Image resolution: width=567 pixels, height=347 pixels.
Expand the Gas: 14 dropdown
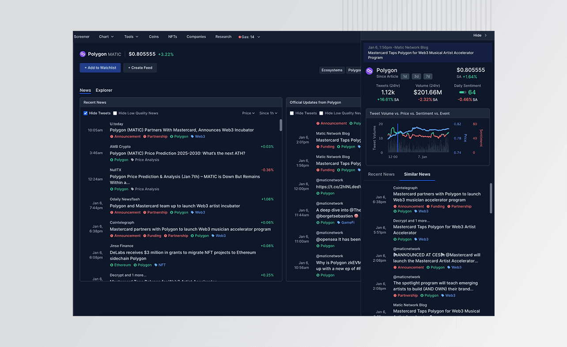click(x=249, y=37)
